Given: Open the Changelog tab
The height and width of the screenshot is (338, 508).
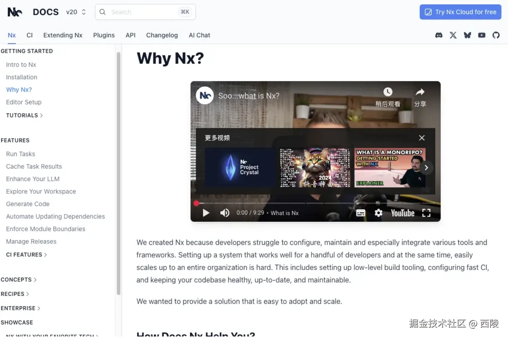Looking at the screenshot, I should 162,35.
